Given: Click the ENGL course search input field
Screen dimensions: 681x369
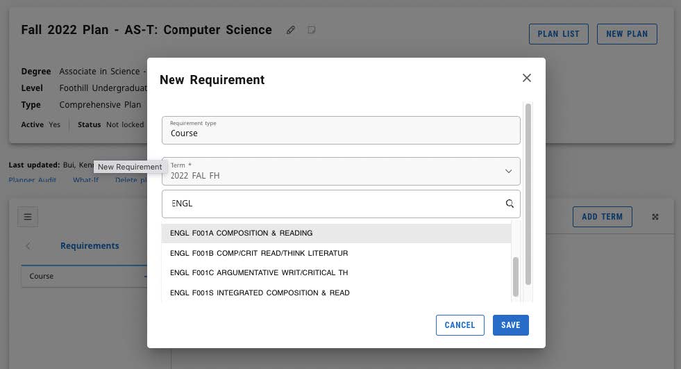Looking at the screenshot, I should pyautogui.click(x=333, y=204).
